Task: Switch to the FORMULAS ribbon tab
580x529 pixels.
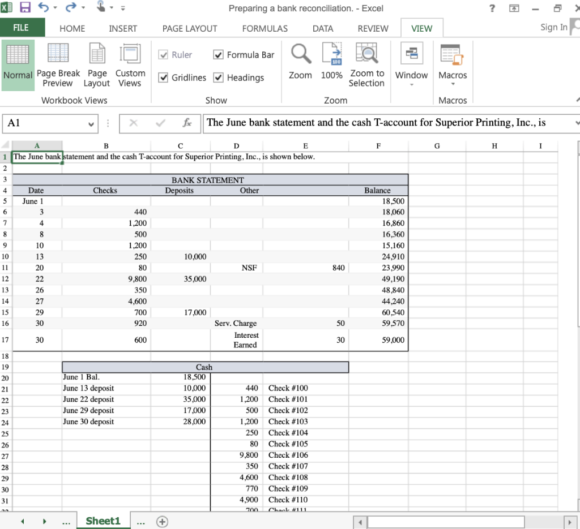Action: (265, 28)
